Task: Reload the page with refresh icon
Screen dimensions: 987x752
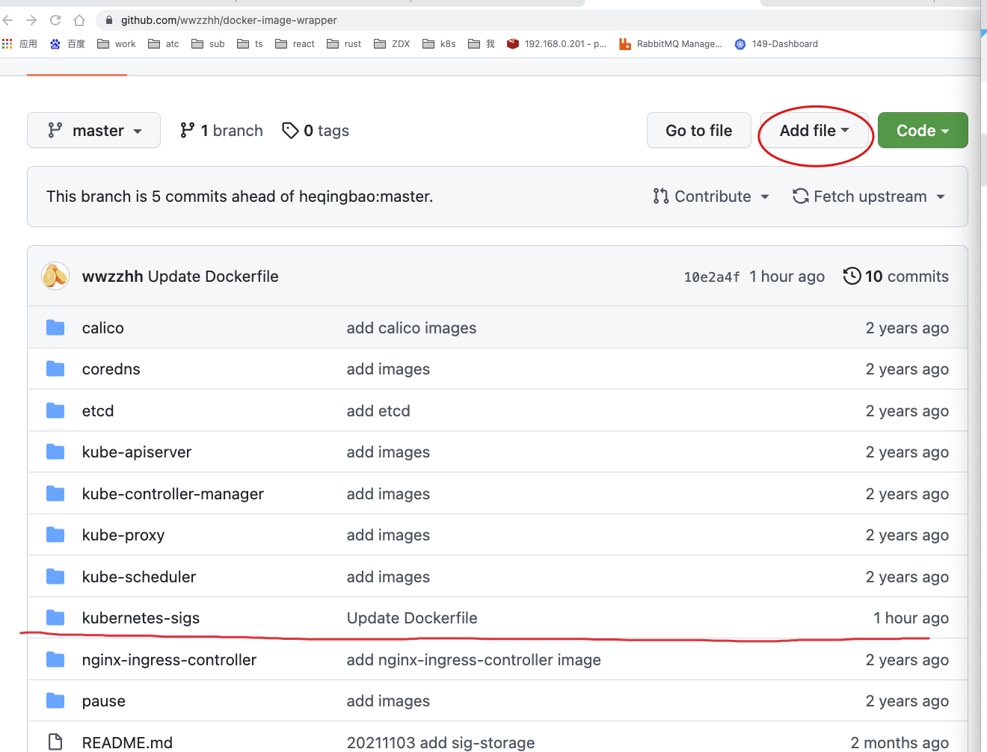Action: pyautogui.click(x=55, y=20)
